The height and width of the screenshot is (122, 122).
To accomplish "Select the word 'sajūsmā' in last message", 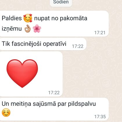I will click(44, 104).
